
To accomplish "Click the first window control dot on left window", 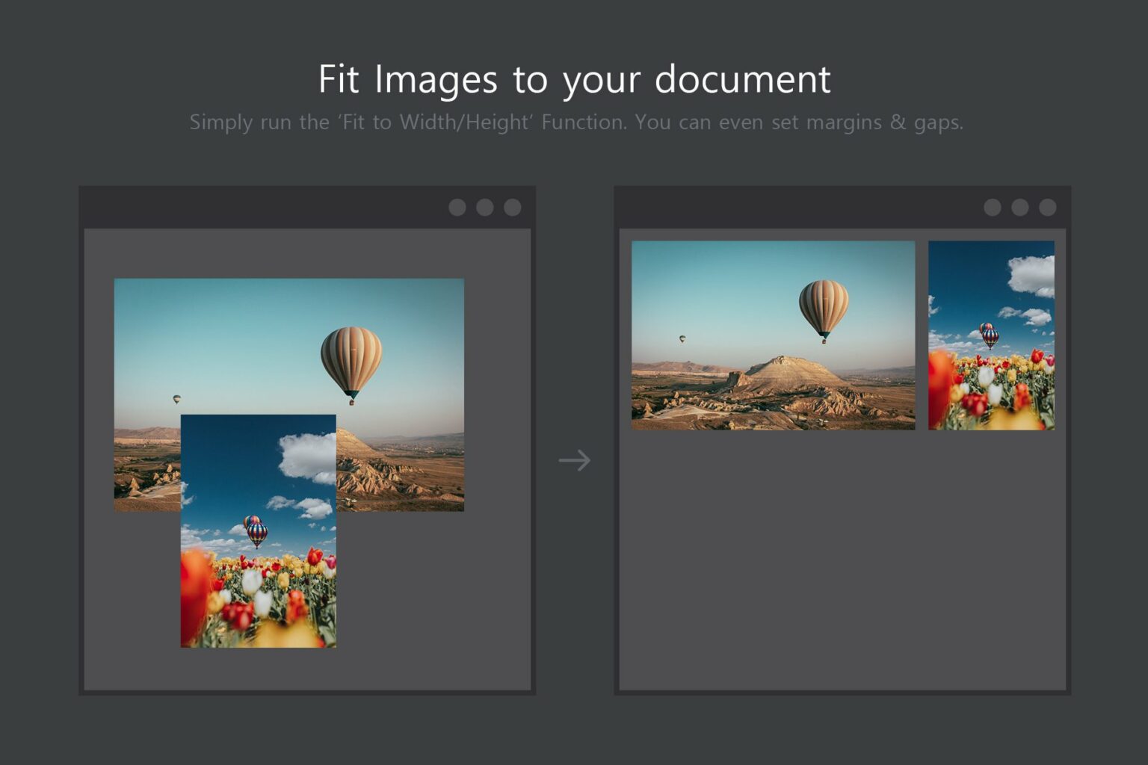I will click(457, 207).
